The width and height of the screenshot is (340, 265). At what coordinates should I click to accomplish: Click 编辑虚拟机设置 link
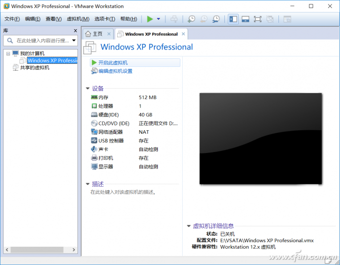[x=115, y=71]
